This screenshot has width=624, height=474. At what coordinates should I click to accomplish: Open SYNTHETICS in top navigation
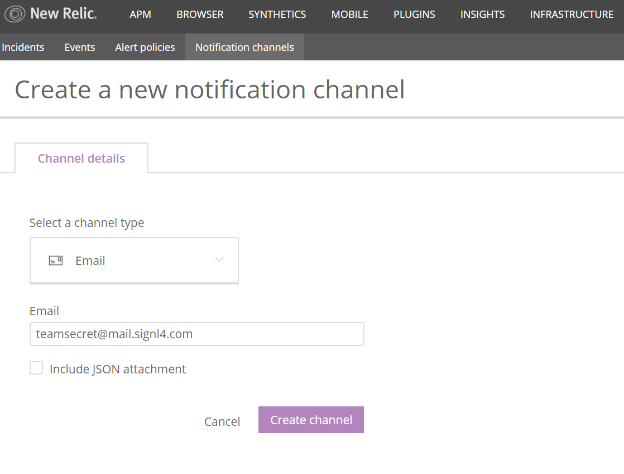click(x=277, y=15)
